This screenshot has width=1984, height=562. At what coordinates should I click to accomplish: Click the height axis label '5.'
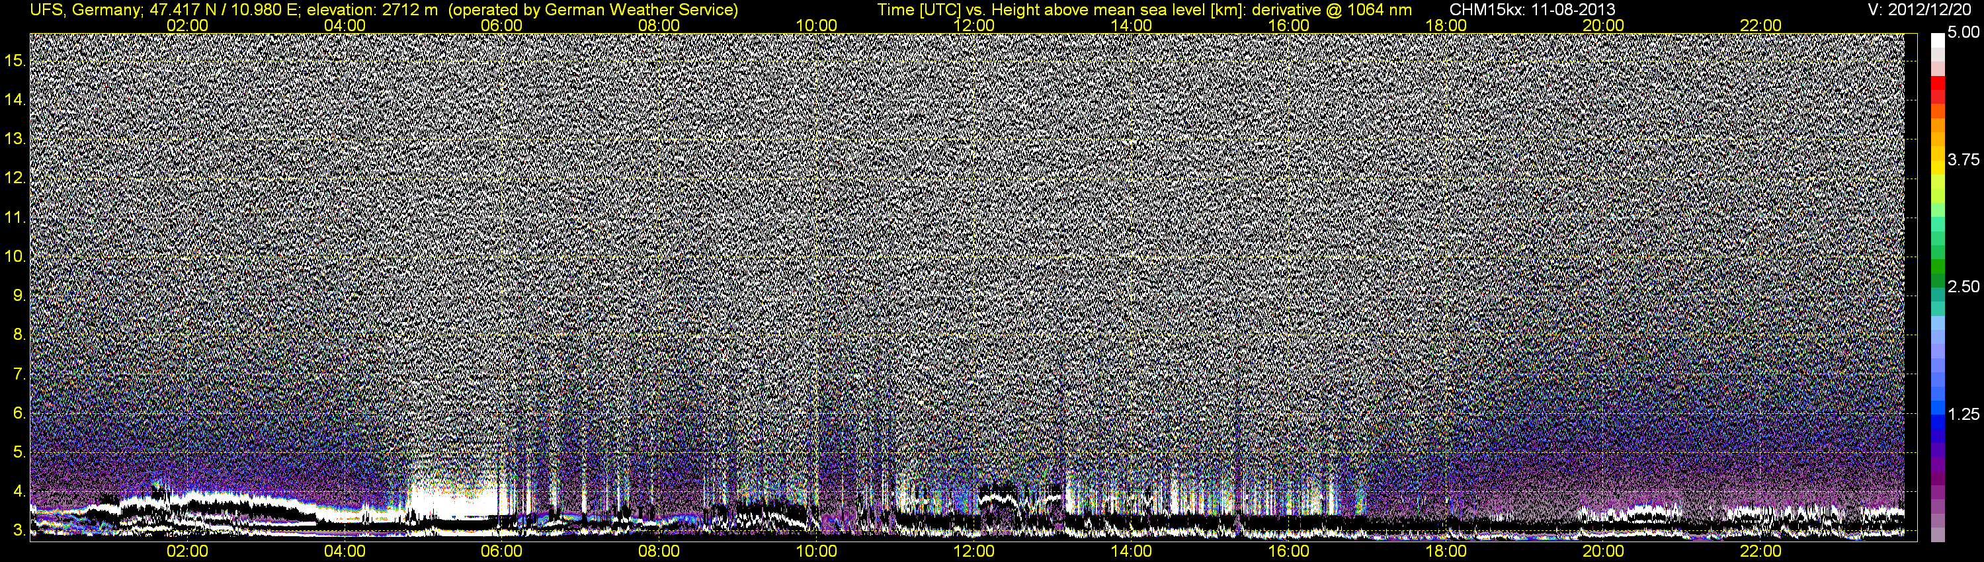[19, 453]
